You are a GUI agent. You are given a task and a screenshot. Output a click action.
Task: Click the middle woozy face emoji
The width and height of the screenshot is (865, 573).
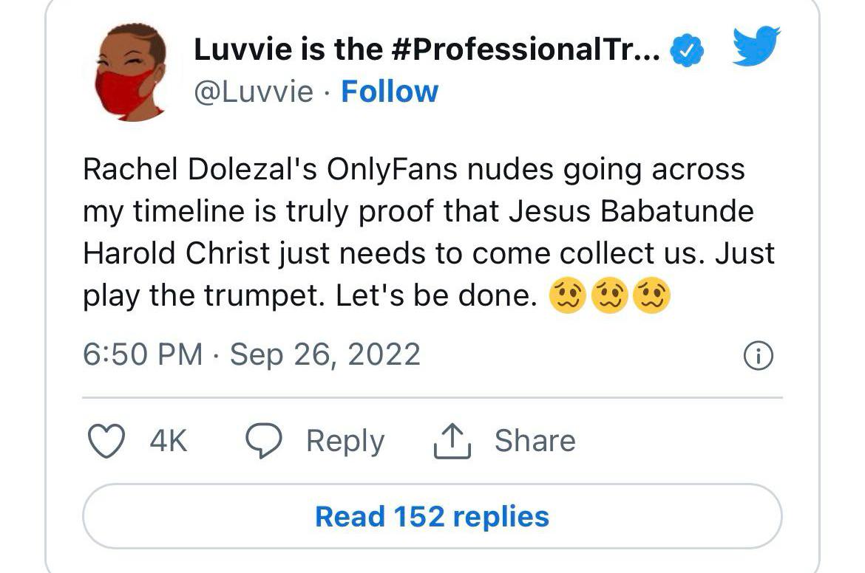tap(610, 295)
